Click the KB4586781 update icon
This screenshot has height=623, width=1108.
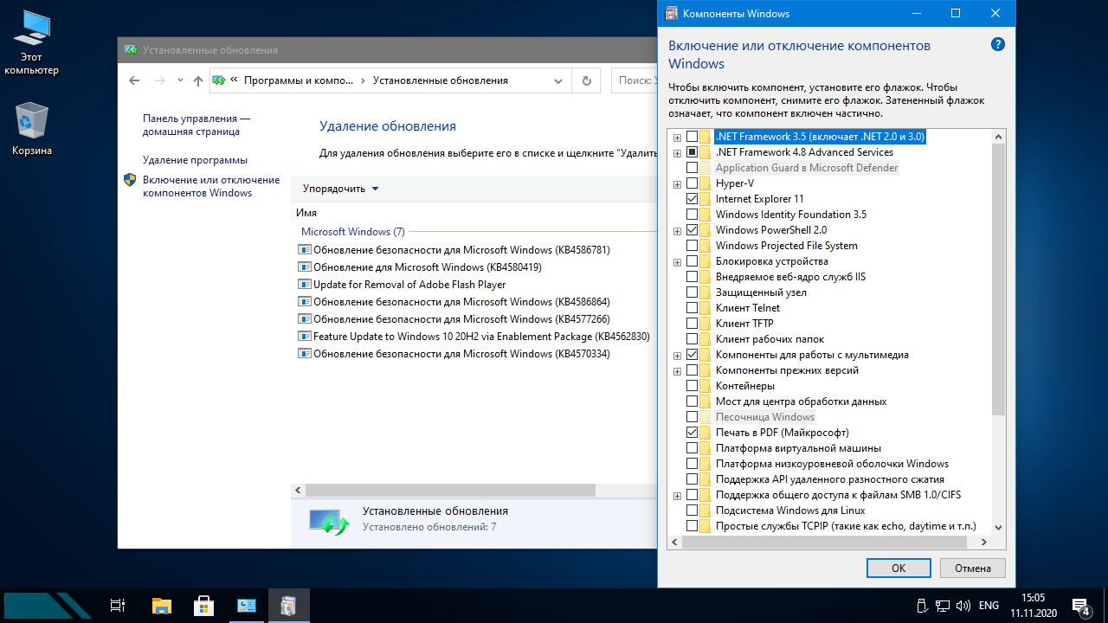point(304,250)
